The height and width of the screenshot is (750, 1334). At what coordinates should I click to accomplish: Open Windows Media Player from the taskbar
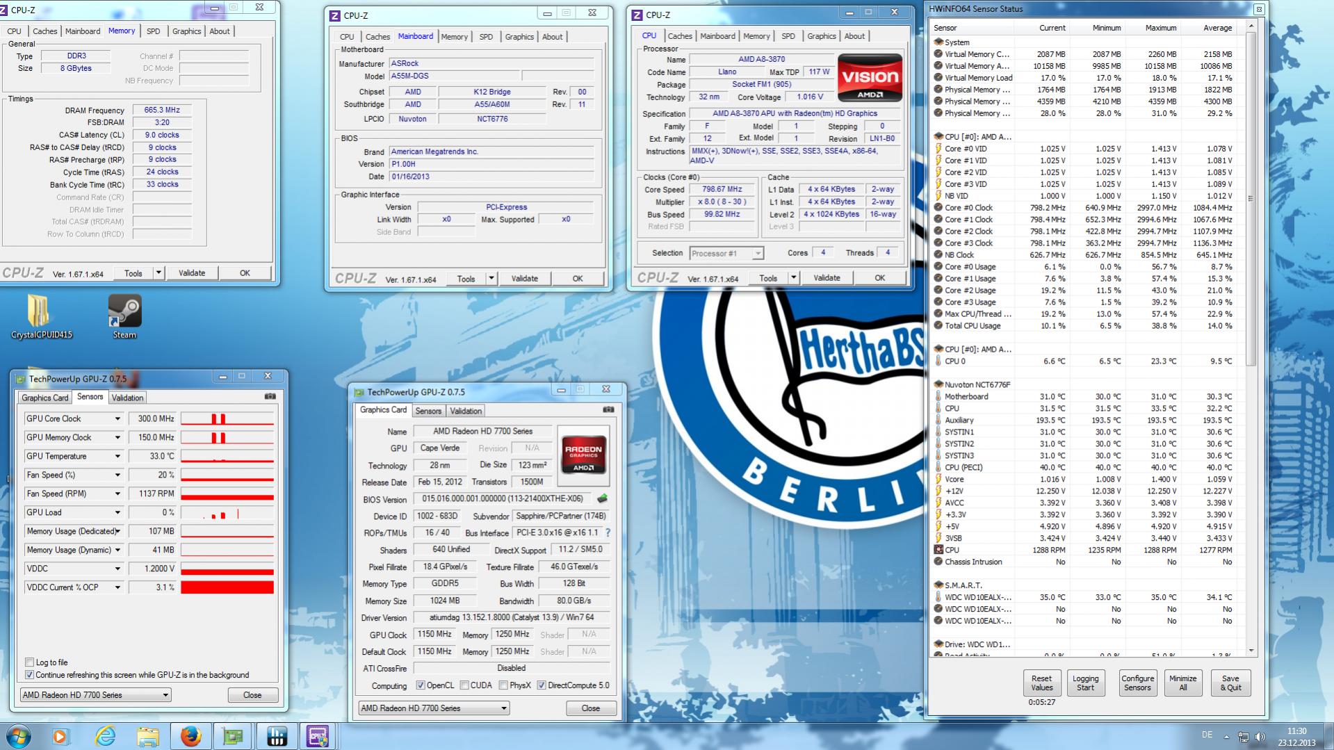tap(60, 736)
